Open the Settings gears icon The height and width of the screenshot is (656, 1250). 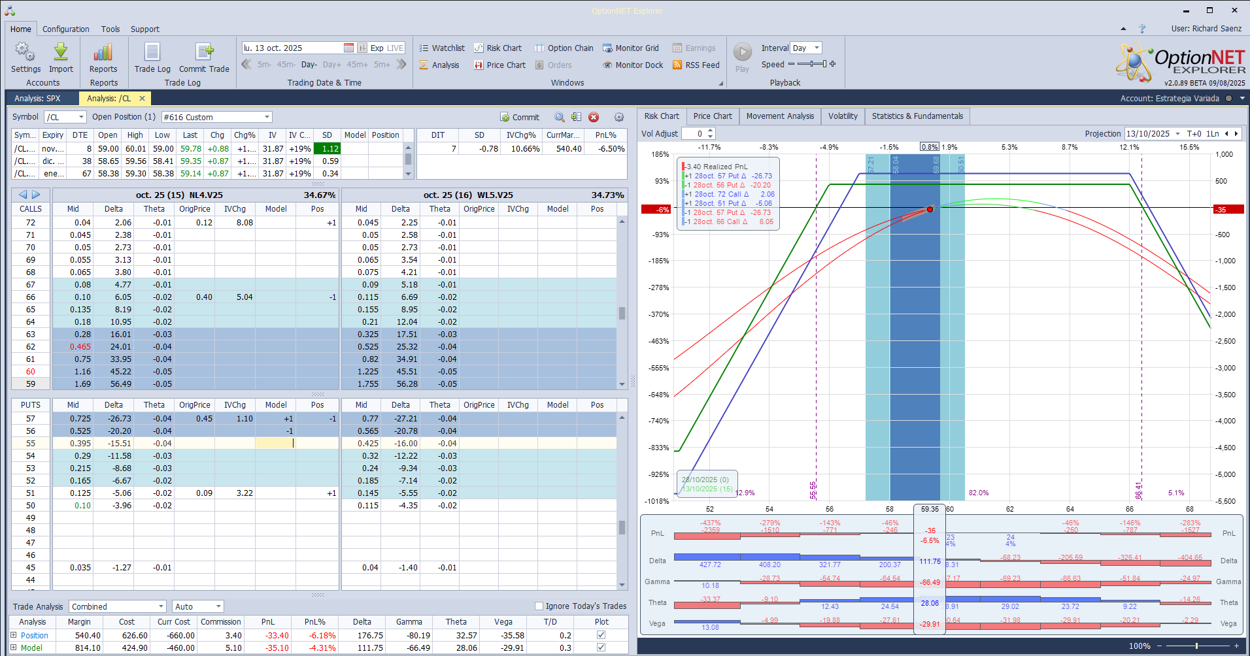tap(25, 52)
